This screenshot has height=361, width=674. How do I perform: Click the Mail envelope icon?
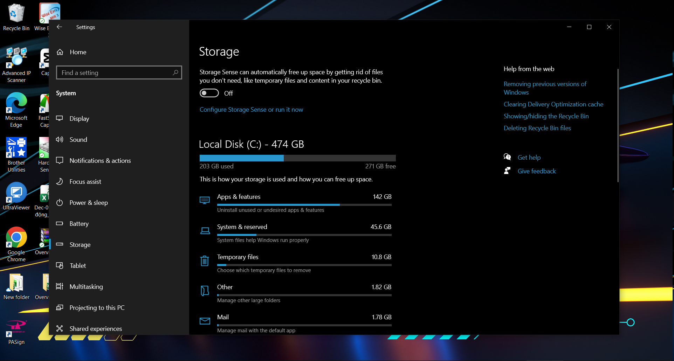pos(205,321)
